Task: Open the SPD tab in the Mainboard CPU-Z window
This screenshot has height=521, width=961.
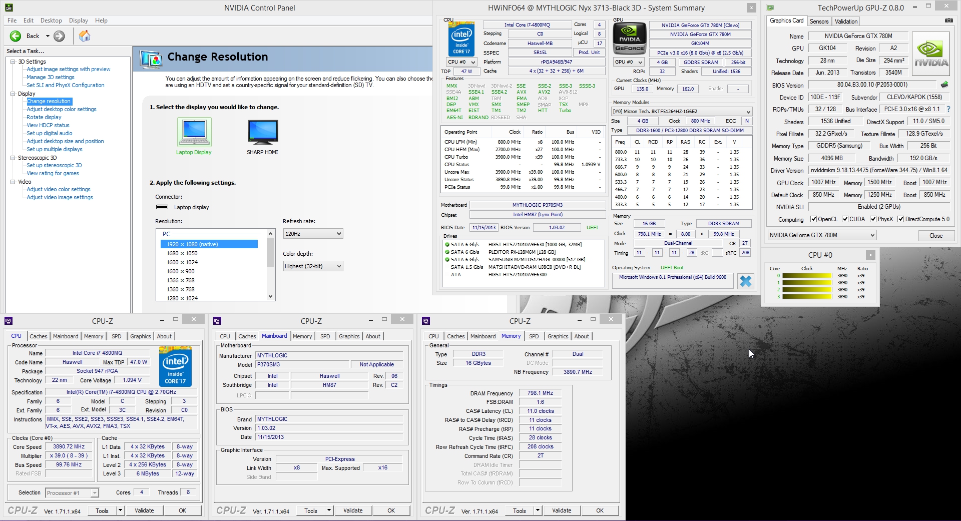Action: coord(325,336)
